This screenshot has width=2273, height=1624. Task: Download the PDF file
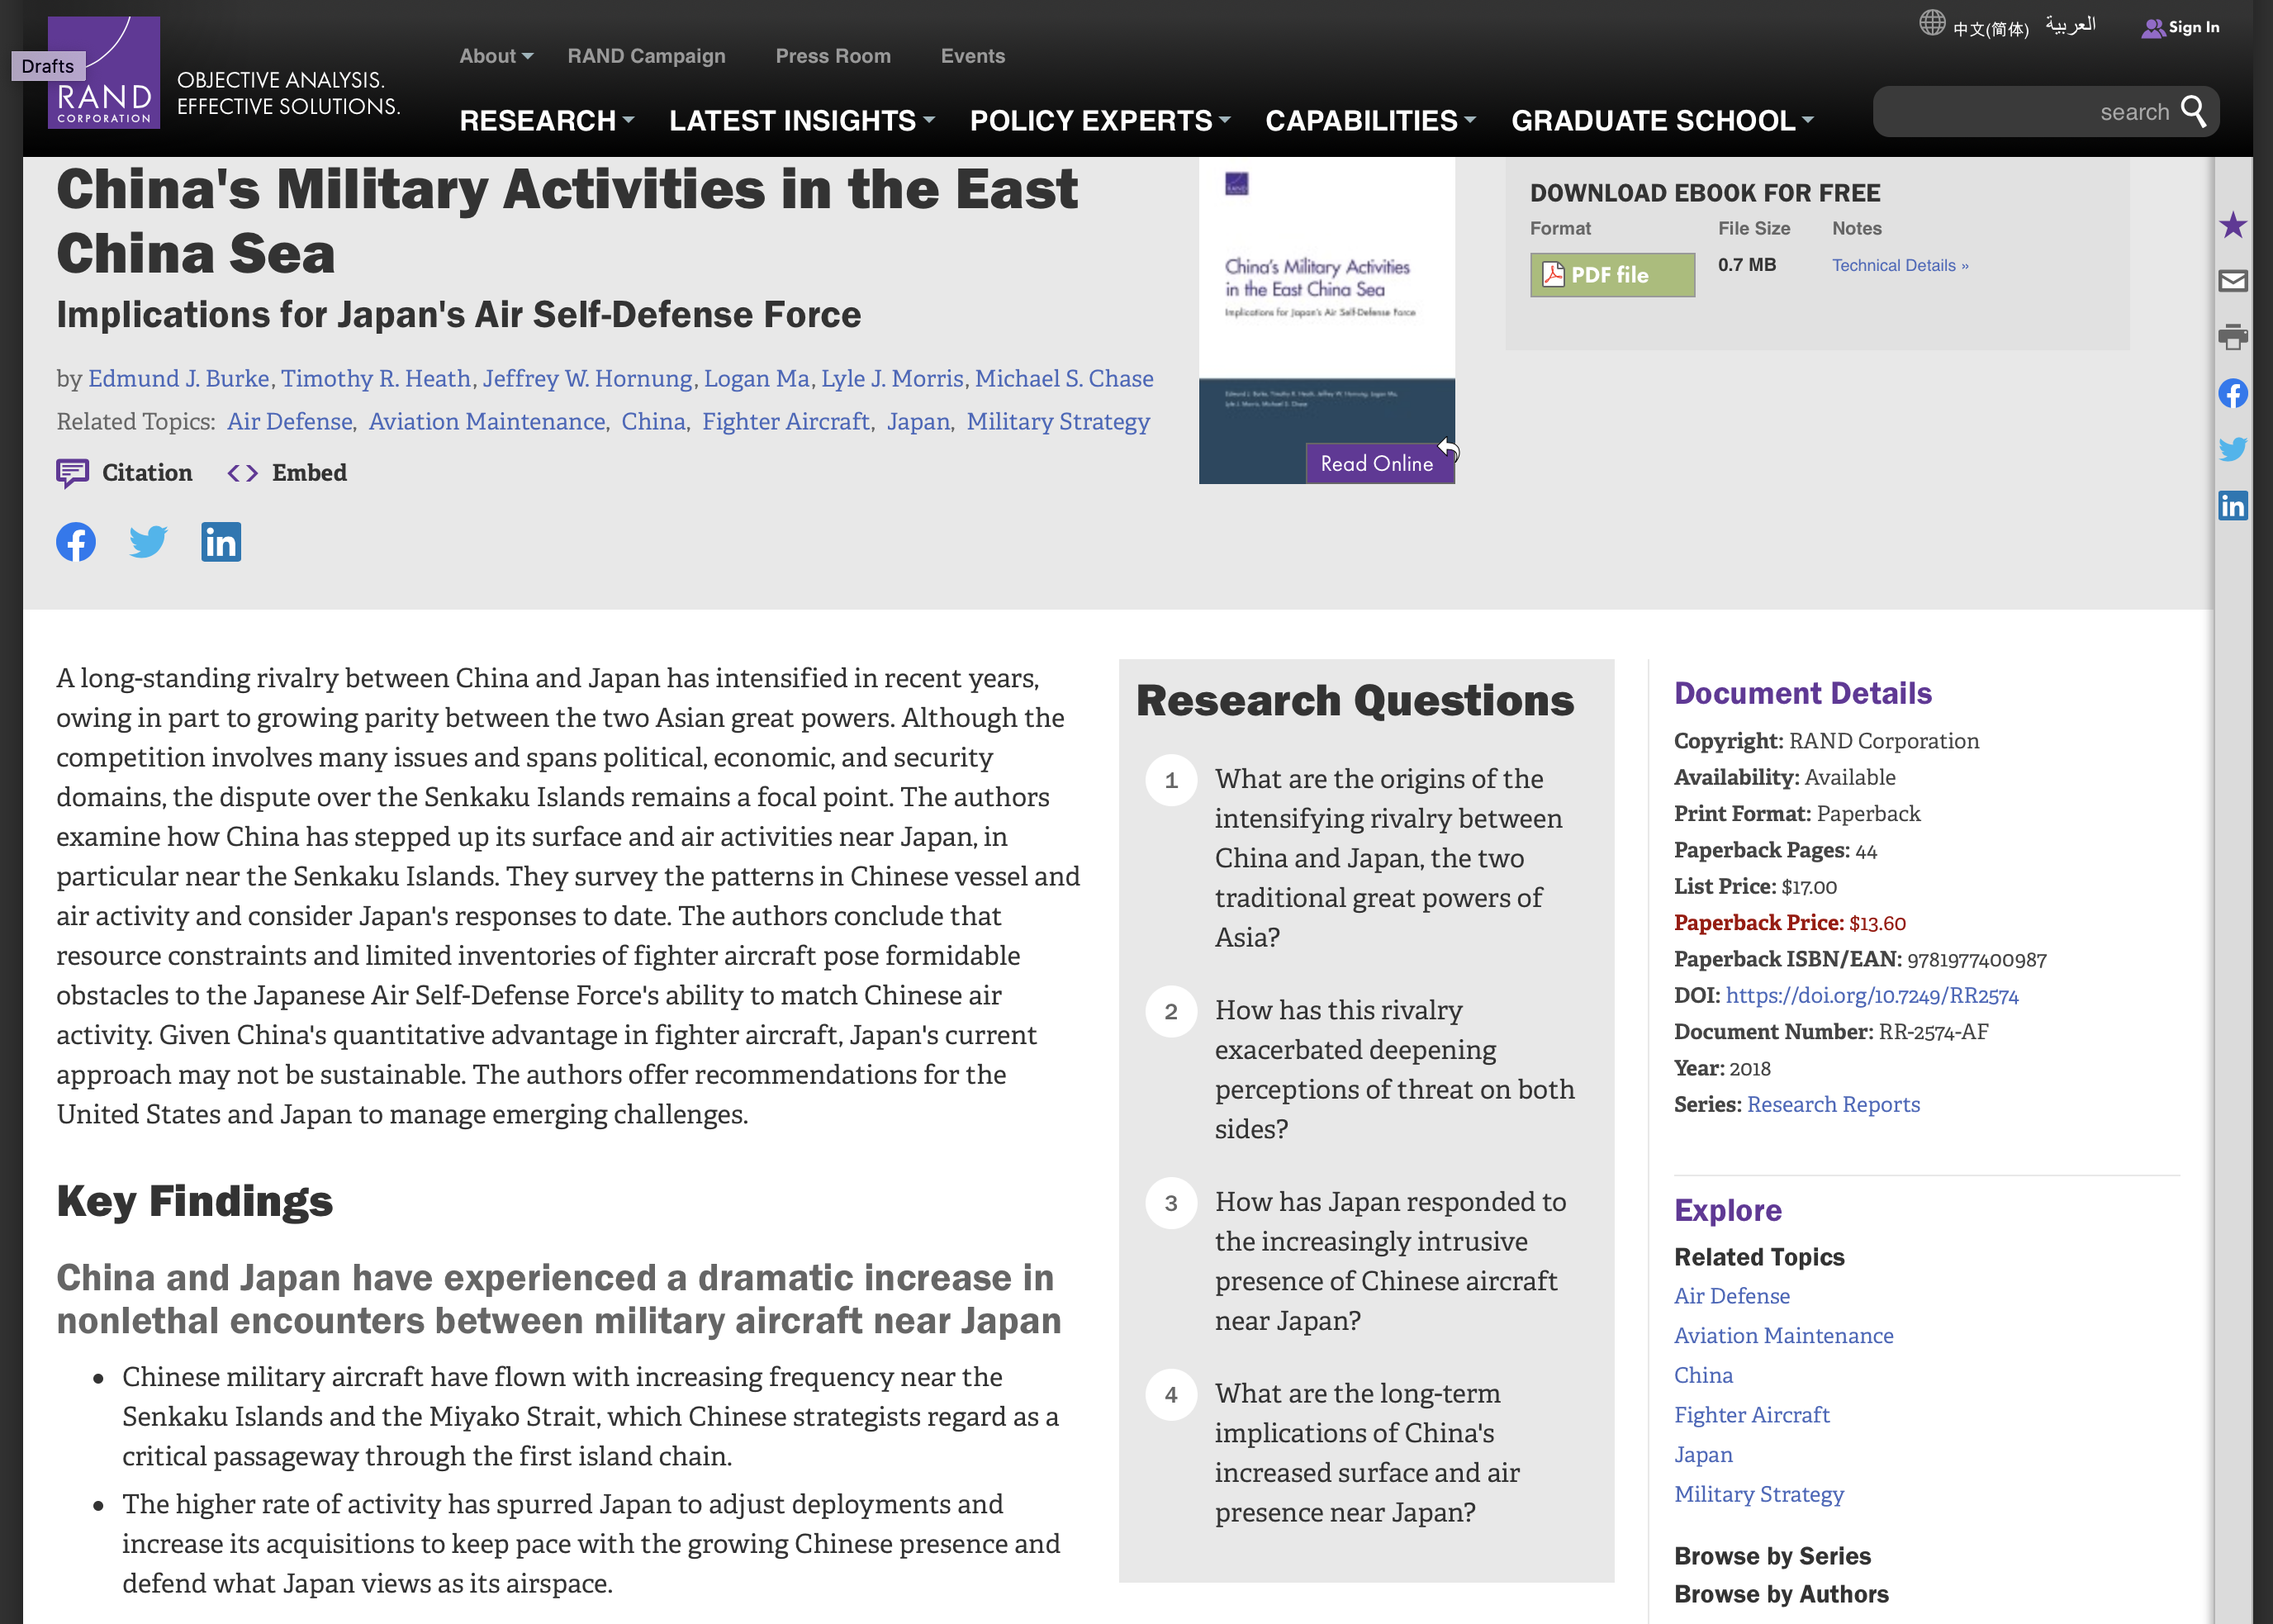point(1612,274)
